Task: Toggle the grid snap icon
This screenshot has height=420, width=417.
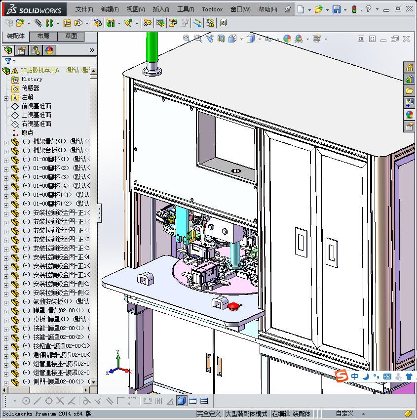Action: click(158, 401)
